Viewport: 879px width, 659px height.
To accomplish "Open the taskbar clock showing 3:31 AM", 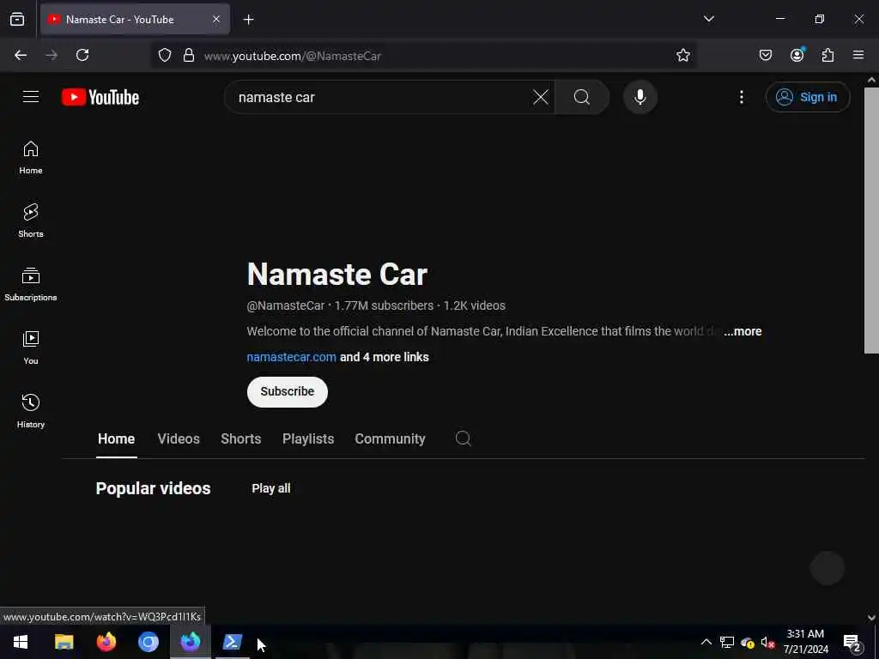I will coord(805,642).
